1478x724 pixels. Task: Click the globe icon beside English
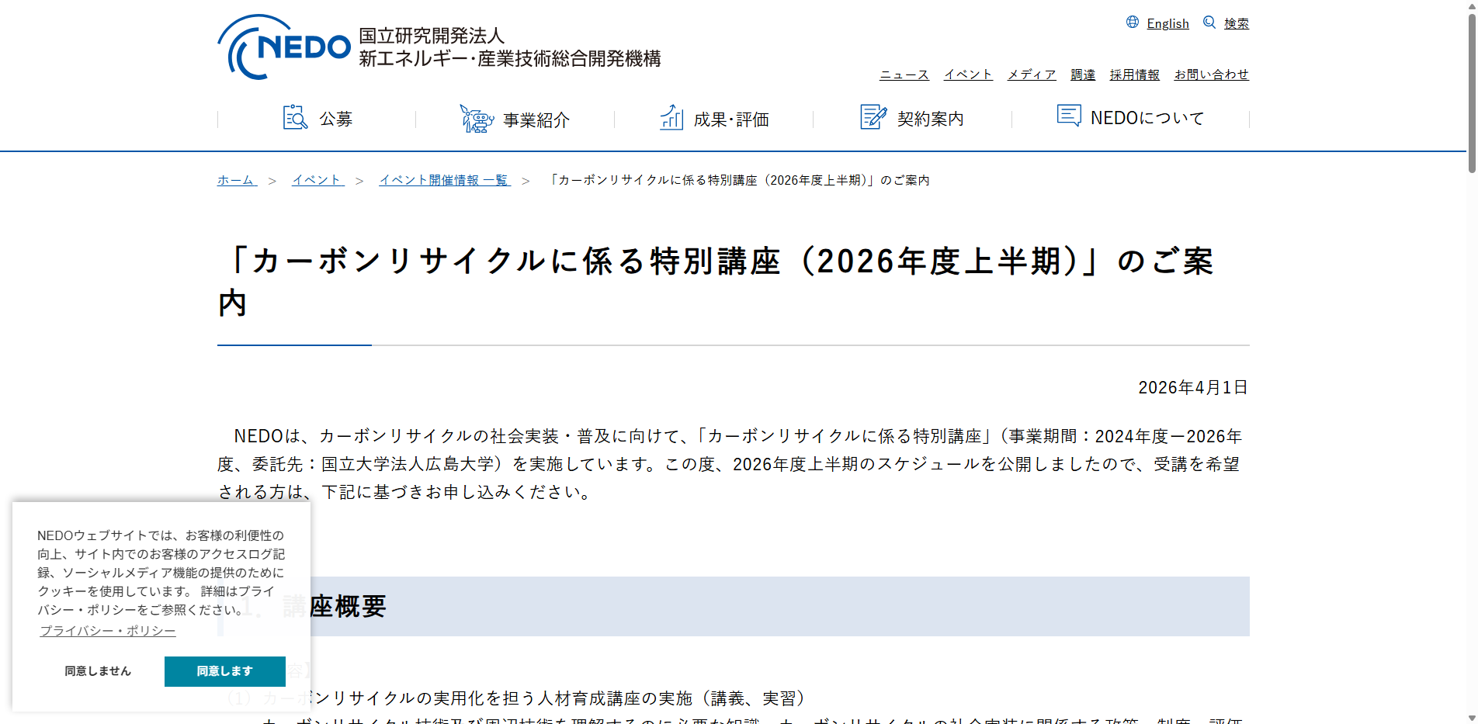tap(1132, 23)
